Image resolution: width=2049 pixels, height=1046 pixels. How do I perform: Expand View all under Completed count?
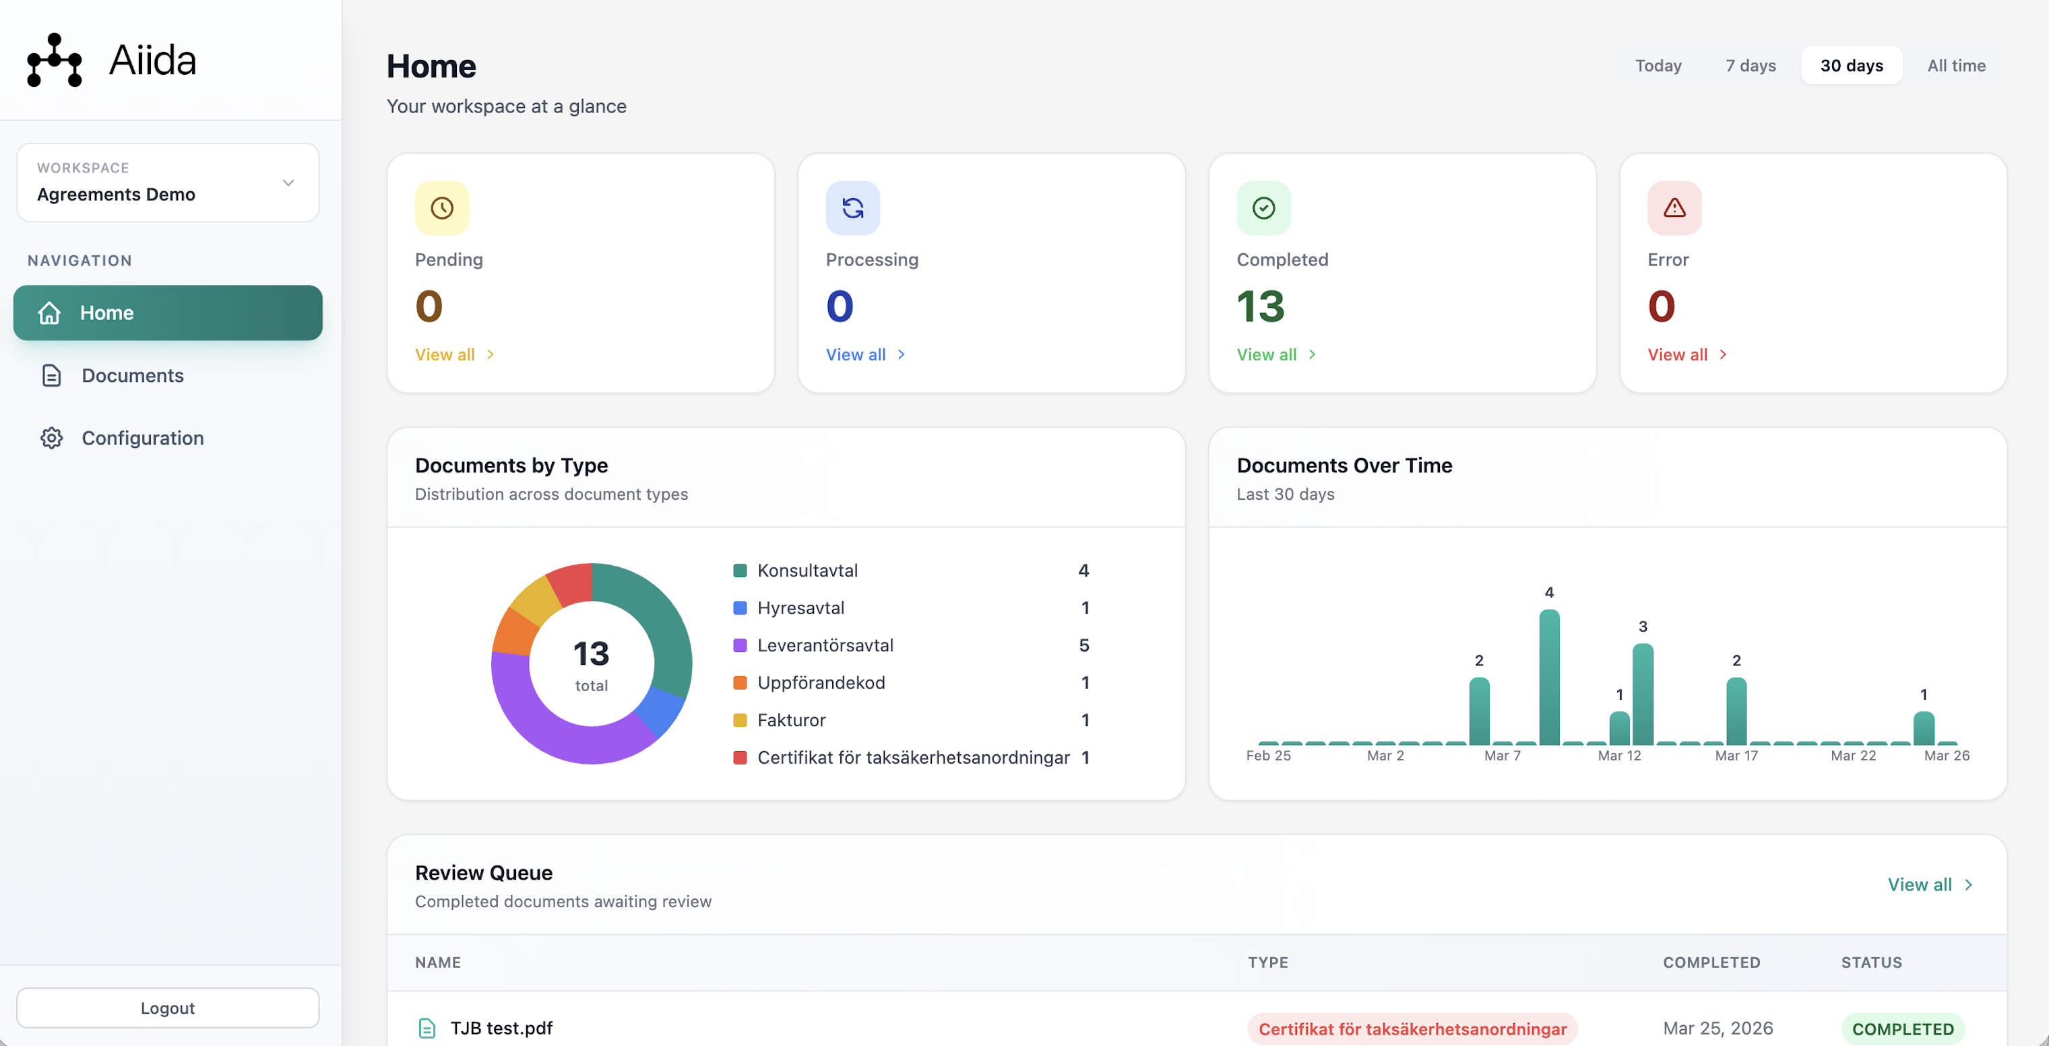click(x=1267, y=354)
